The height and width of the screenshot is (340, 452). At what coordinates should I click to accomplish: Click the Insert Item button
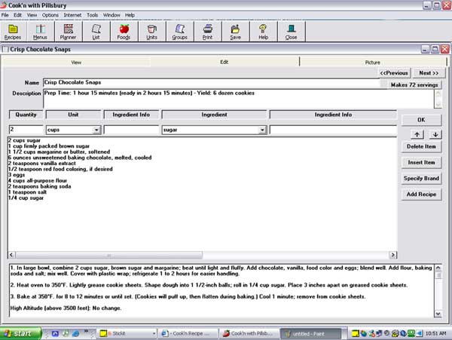point(421,162)
